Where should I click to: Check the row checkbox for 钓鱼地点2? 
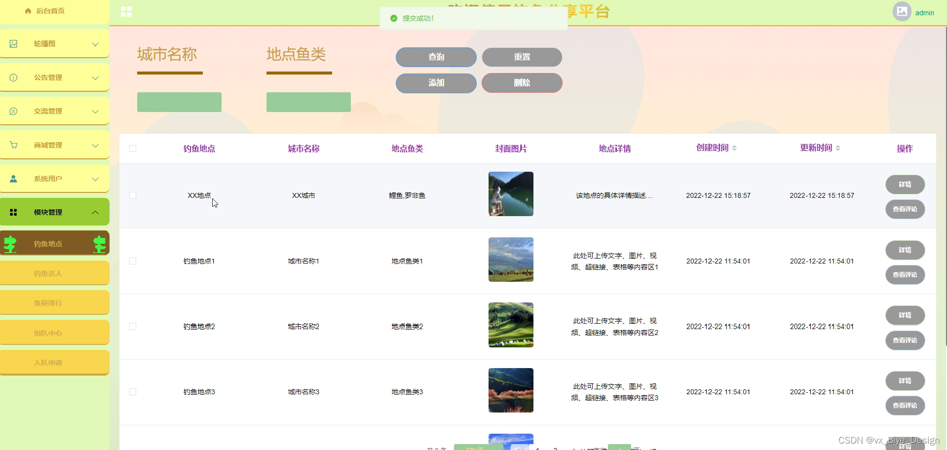(x=133, y=326)
